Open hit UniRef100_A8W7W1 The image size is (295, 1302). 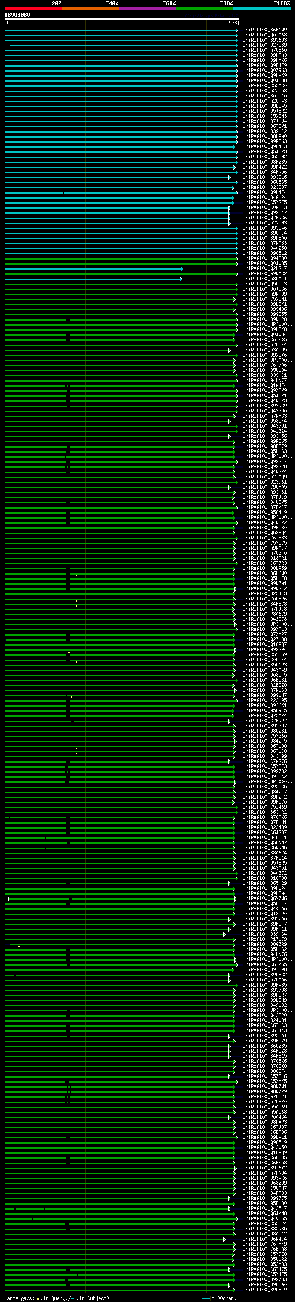coord(265,1086)
